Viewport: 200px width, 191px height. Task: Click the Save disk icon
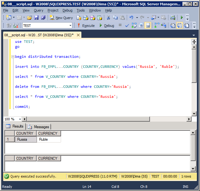pos(36,18)
